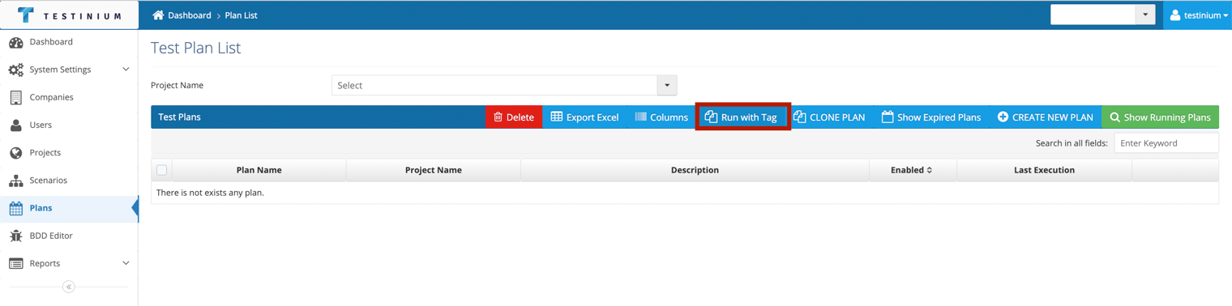Open the header dropdown arrow near the top-right field

[x=1145, y=15]
